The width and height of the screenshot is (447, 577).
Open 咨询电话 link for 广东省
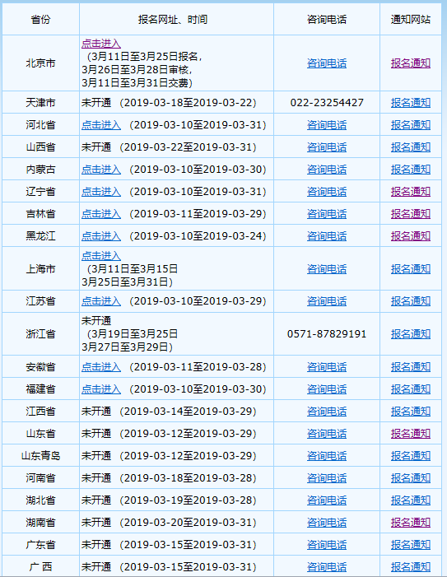point(327,545)
